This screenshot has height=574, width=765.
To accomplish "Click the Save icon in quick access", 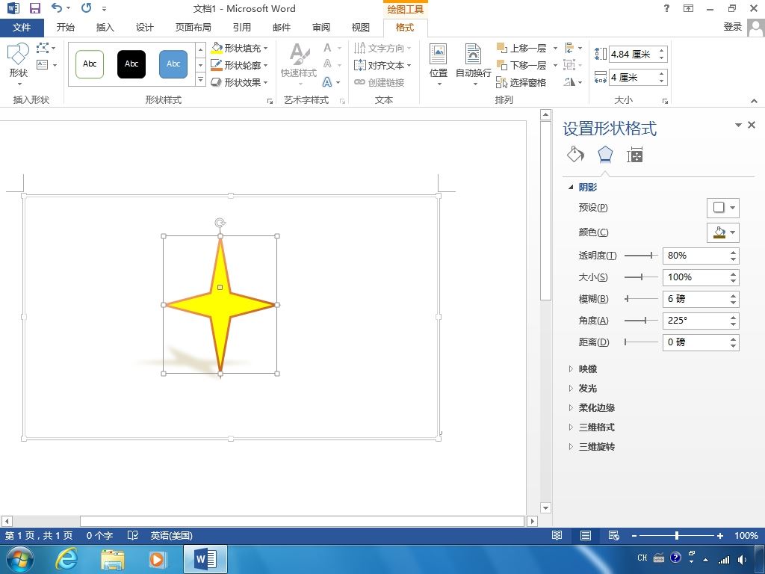I will click(x=34, y=8).
